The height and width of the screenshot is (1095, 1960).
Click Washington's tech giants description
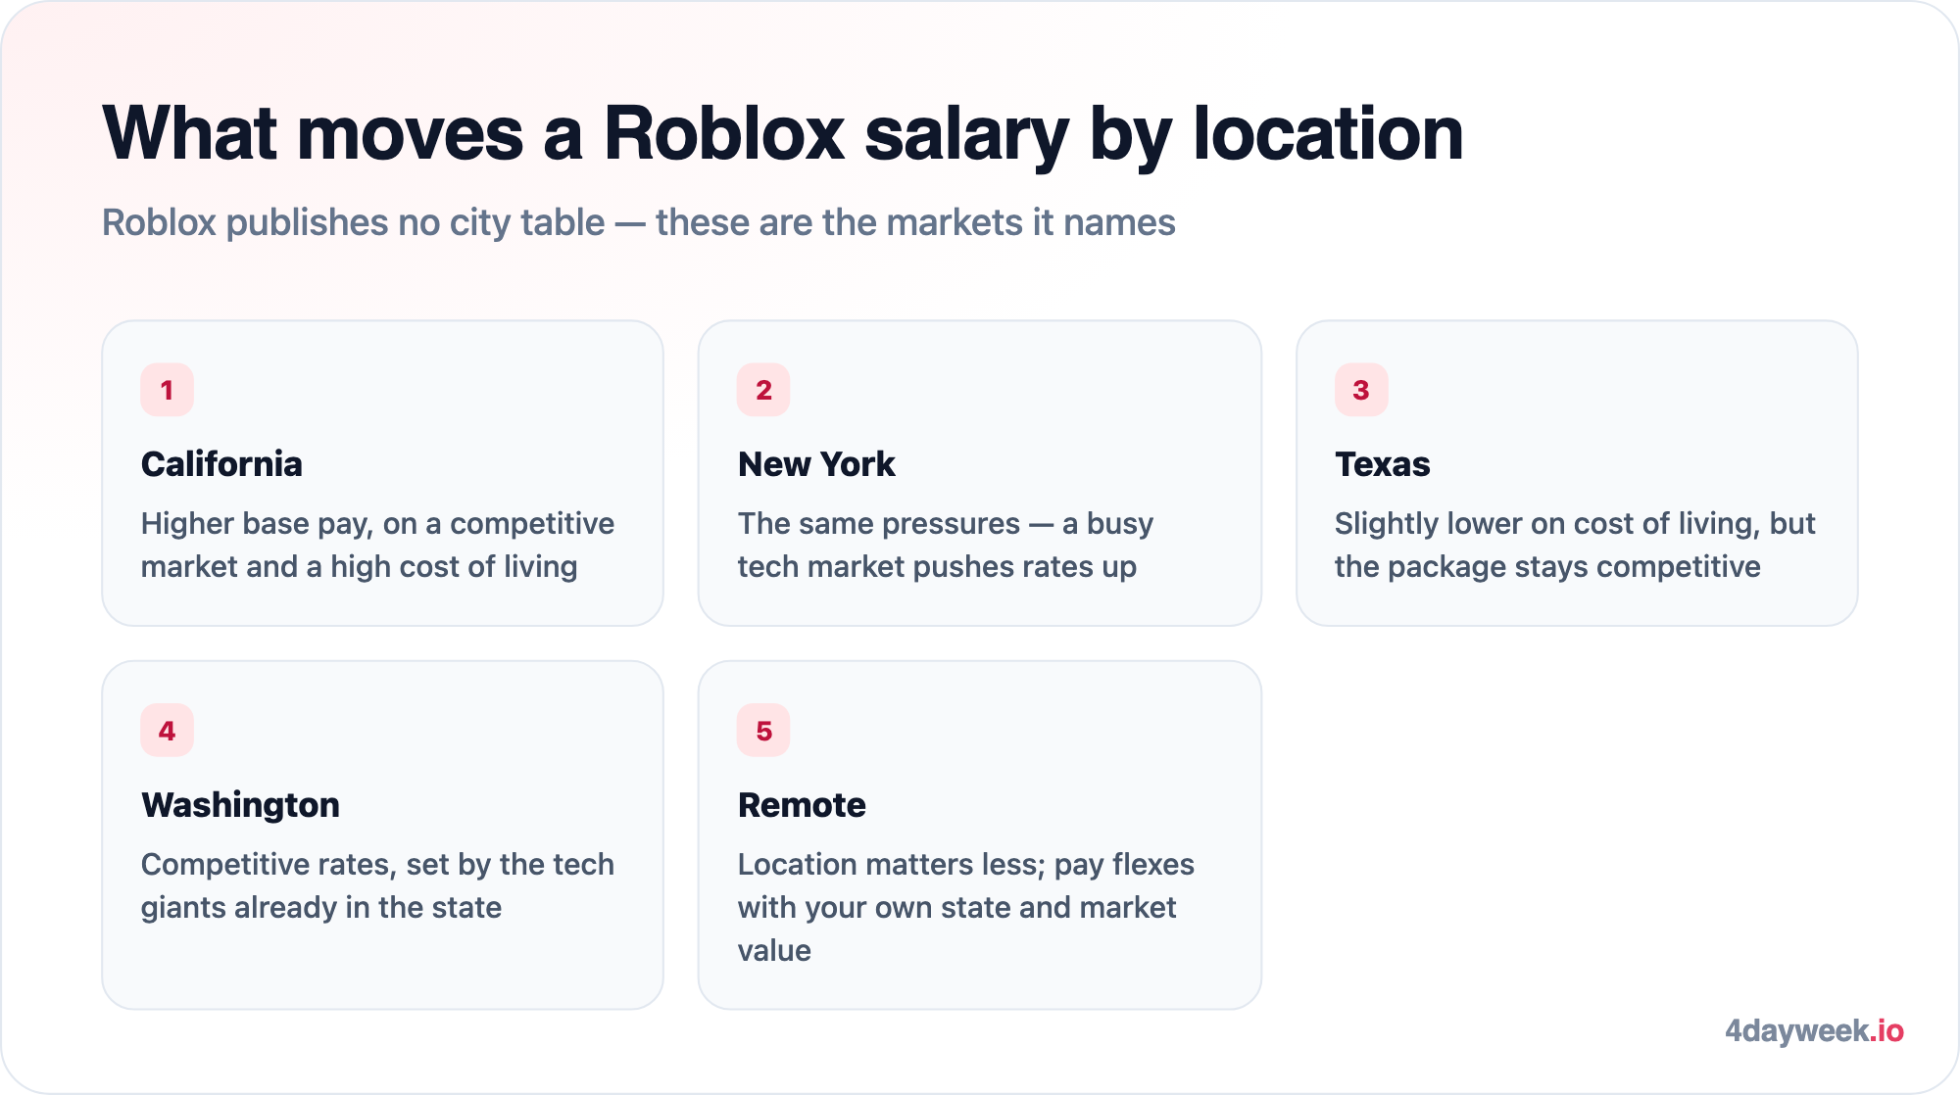coord(377,886)
